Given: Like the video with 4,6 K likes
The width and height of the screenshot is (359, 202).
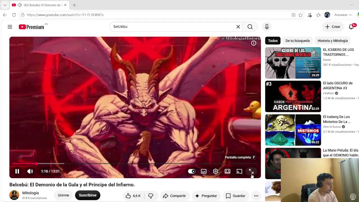Looking at the screenshot, I should tap(133, 196).
